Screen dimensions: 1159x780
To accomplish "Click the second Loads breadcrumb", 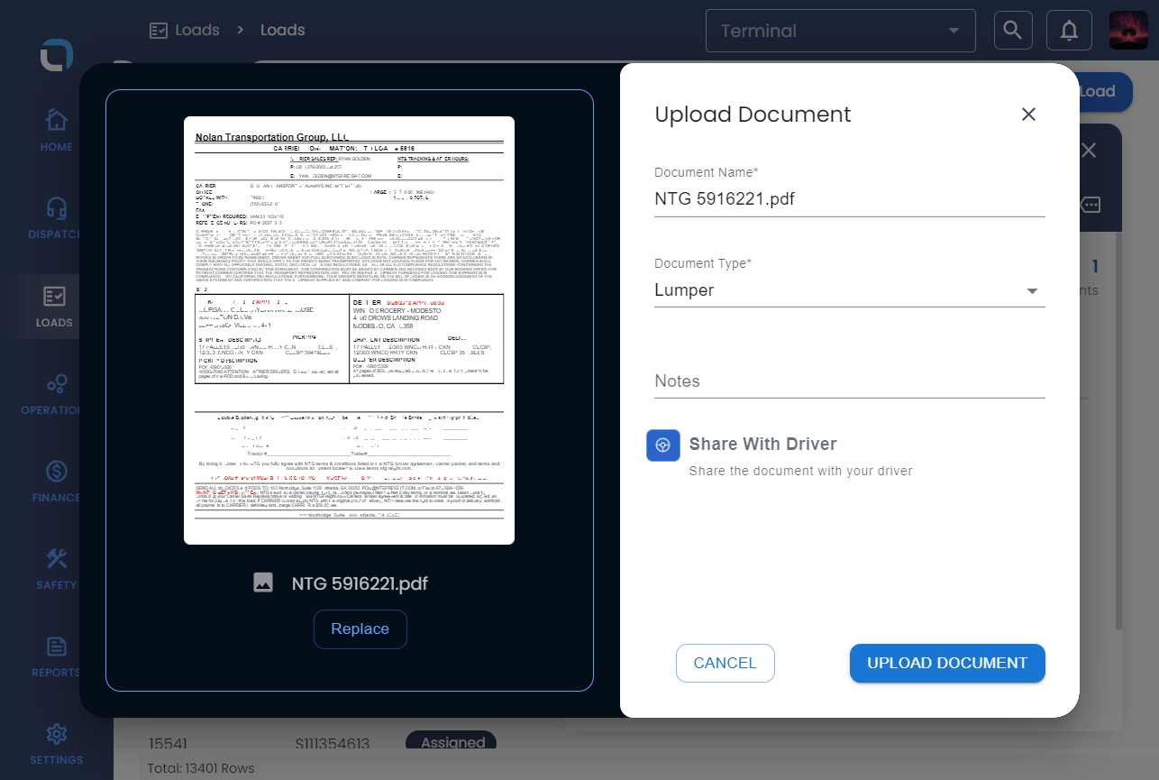I will click(x=283, y=30).
